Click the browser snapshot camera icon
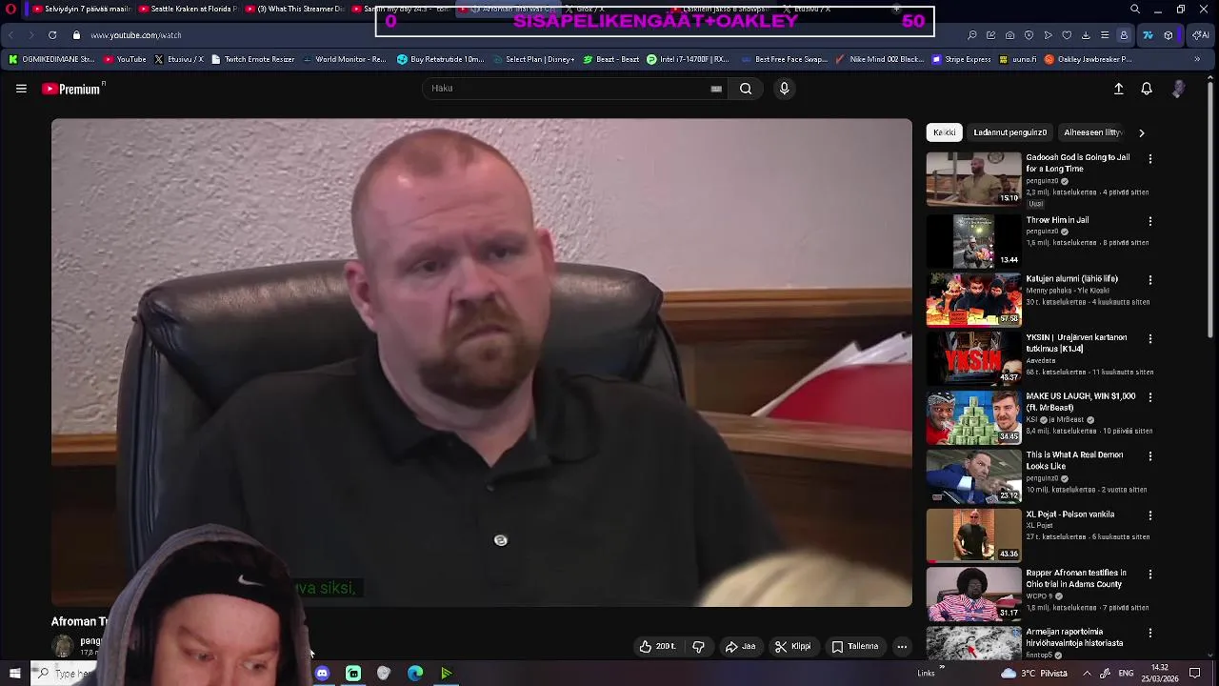The height and width of the screenshot is (686, 1219). (1010, 35)
